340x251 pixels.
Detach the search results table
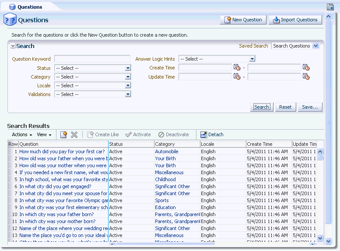tap(212, 134)
